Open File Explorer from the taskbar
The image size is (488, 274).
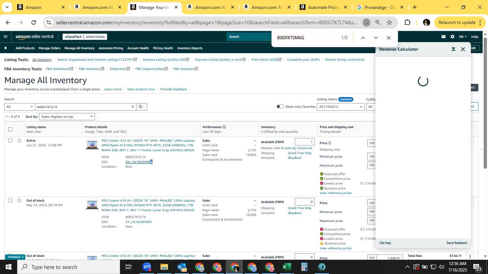164,267
